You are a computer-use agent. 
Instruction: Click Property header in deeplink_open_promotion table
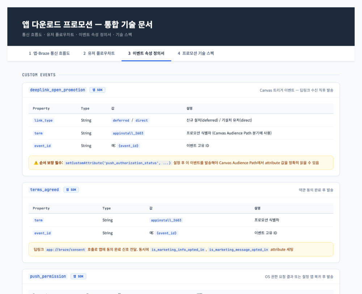click(x=41, y=108)
